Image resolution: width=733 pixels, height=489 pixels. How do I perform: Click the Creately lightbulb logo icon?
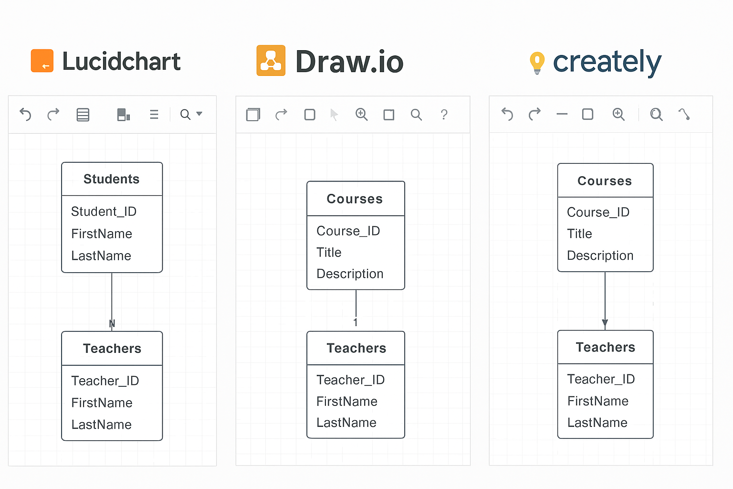pyautogui.click(x=537, y=63)
